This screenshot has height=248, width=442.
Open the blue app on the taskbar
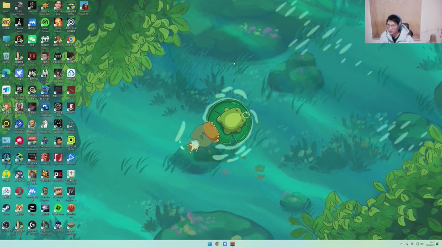coord(225,244)
